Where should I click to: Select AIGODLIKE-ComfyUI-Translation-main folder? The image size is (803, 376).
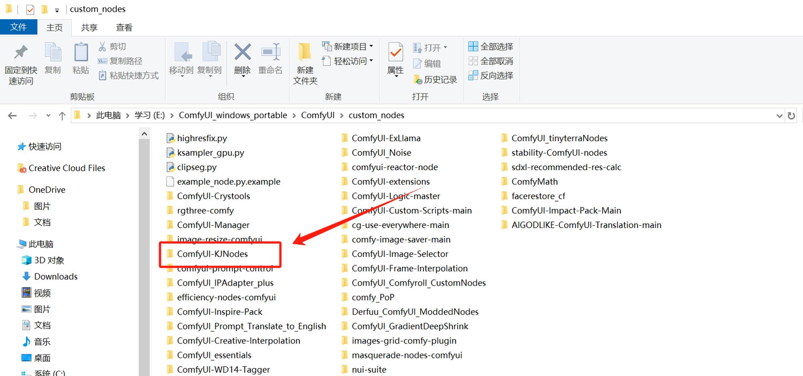click(x=581, y=225)
